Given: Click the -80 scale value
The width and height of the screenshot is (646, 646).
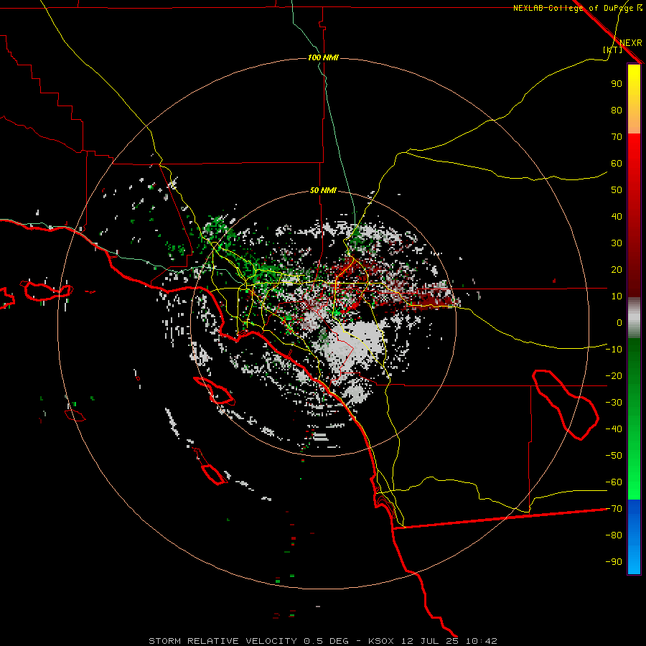Looking at the screenshot, I should (x=614, y=535).
